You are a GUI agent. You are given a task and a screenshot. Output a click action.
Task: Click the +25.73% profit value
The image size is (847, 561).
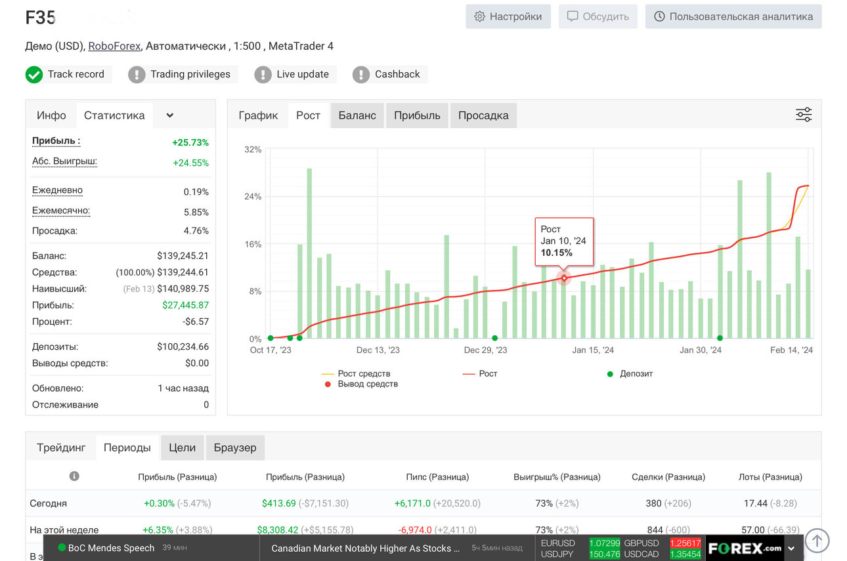click(x=190, y=142)
